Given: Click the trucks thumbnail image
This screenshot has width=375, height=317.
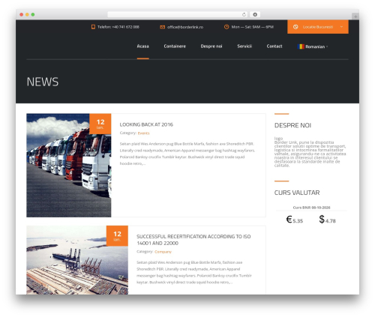Looking at the screenshot, I should [69, 165].
